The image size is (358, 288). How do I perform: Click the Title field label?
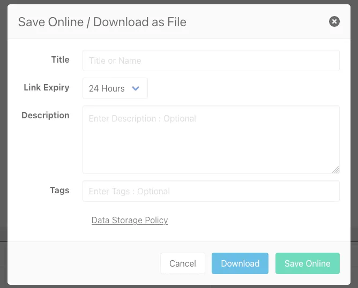tap(60, 59)
